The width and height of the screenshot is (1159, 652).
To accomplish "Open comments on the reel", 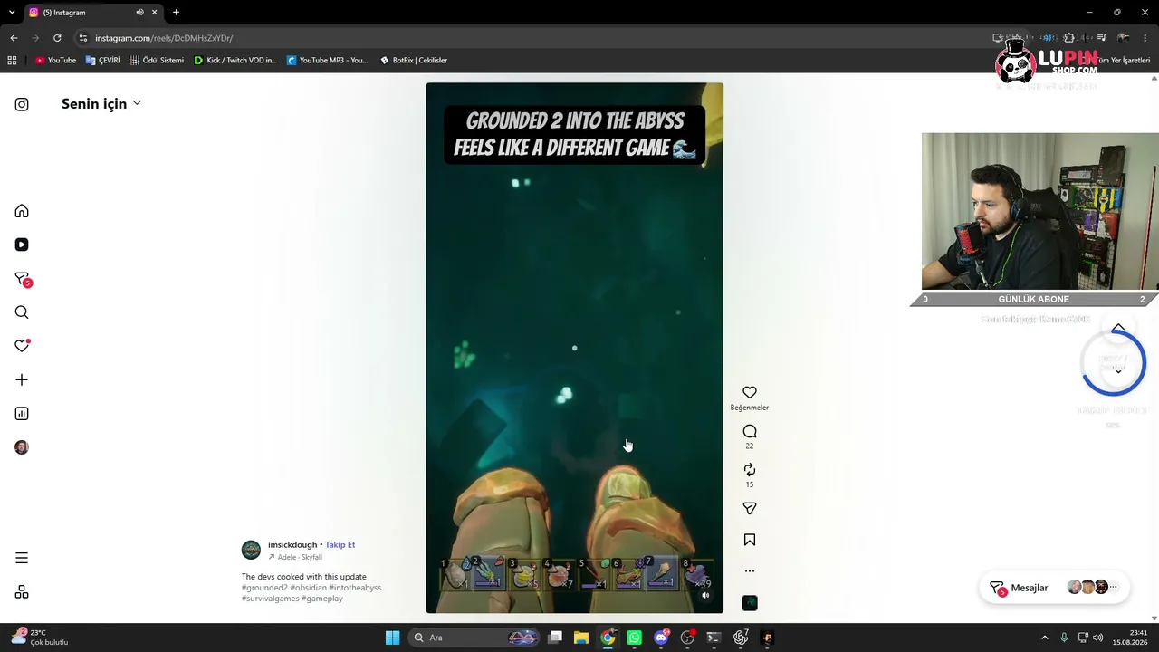I will (750, 431).
